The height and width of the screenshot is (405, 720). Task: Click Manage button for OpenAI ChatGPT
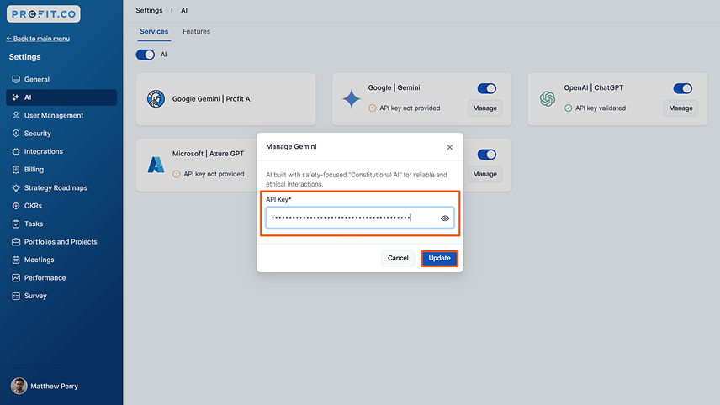(x=680, y=108)
